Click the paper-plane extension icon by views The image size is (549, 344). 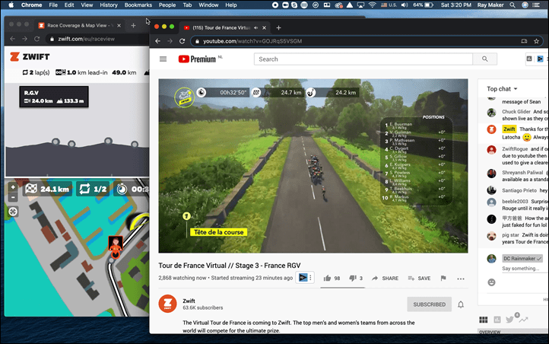303,278
